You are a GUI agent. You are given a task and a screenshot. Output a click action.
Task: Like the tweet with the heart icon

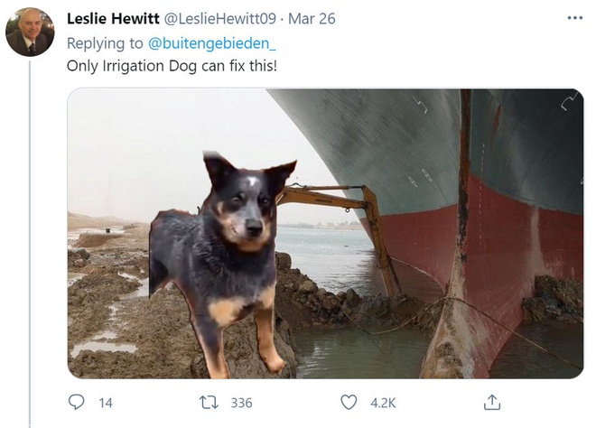349,403
